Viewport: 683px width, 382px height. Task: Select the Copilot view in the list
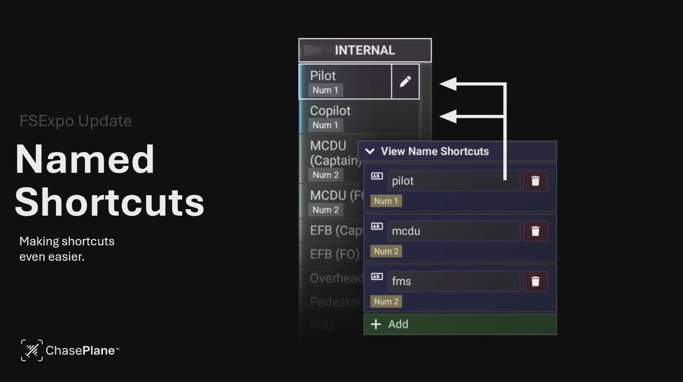pos(359,117)
